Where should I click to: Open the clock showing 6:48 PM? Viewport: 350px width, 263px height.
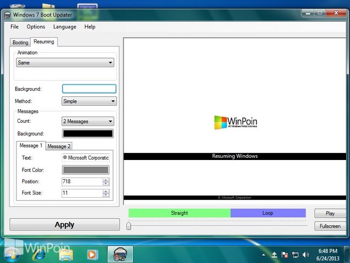pos(328,254)
